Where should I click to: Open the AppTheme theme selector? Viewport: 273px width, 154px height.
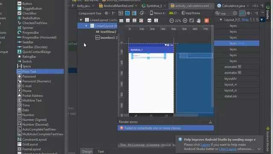point(191,13)
